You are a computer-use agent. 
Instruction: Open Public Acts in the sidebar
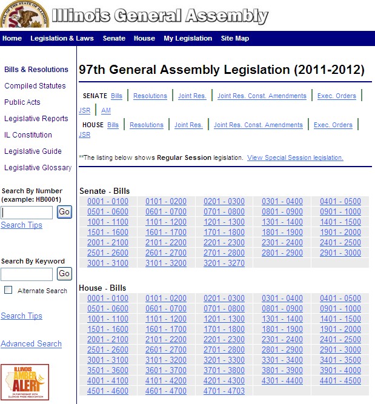tap(22, 102)
